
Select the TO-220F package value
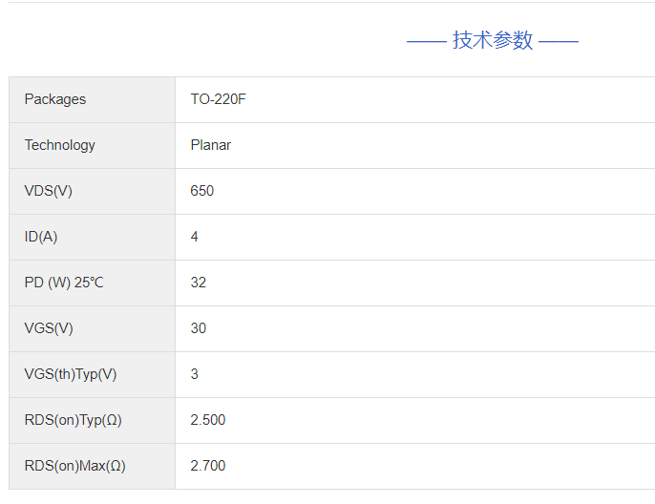(218, 99)
